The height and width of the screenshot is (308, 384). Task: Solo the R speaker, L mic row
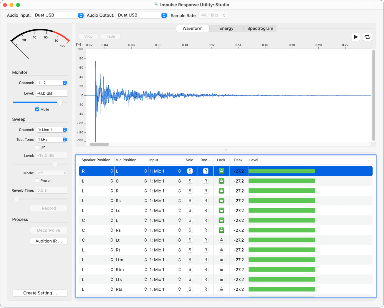(190, 171)
